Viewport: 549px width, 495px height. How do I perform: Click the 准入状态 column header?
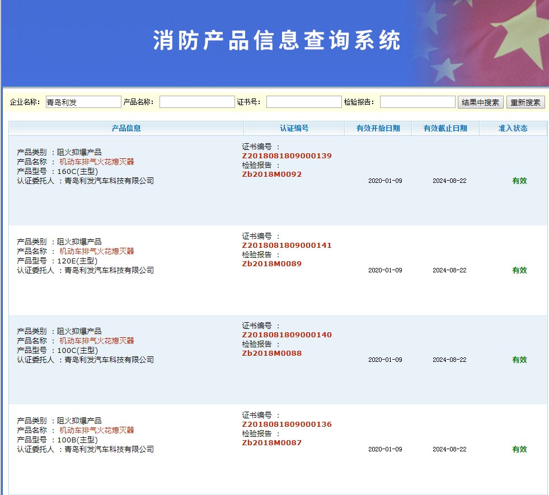513,128
